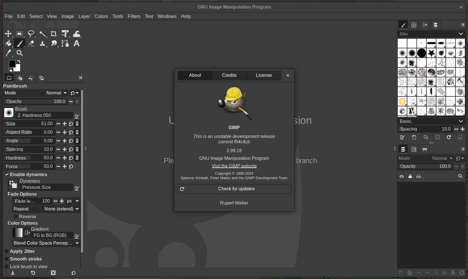This screenshot has height=279, width=468.
Task: Switch to the Eraser tool
Action: point(31,43)
